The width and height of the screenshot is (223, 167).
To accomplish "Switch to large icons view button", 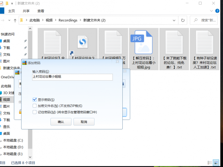I will pos(216,163).
